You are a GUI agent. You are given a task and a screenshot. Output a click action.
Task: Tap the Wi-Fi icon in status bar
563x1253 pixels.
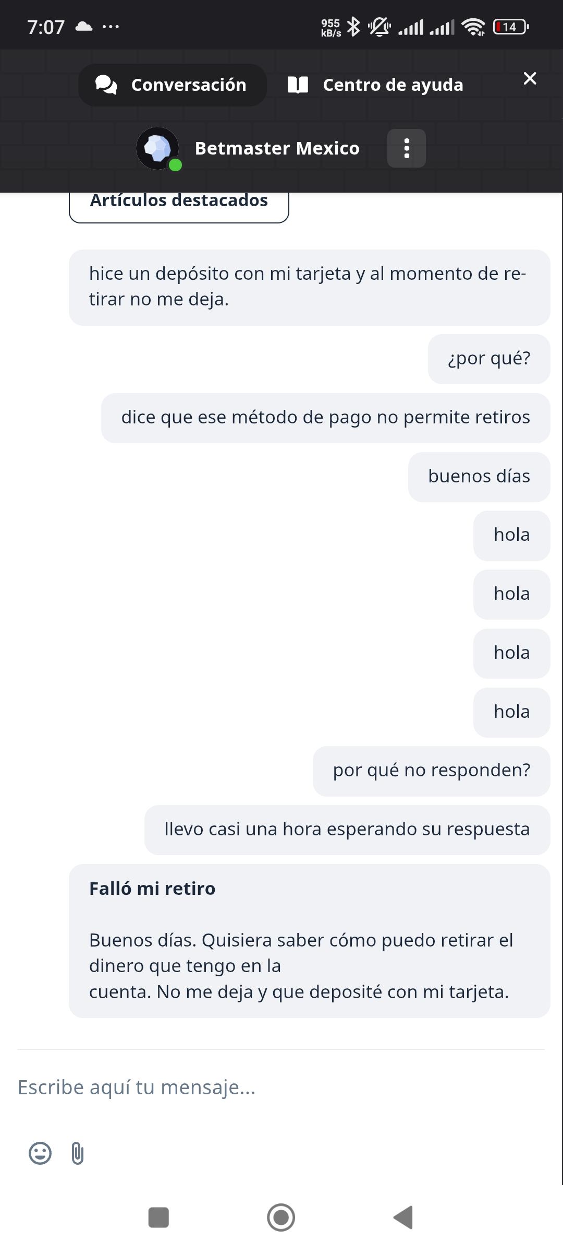click(x=473, y=27)
